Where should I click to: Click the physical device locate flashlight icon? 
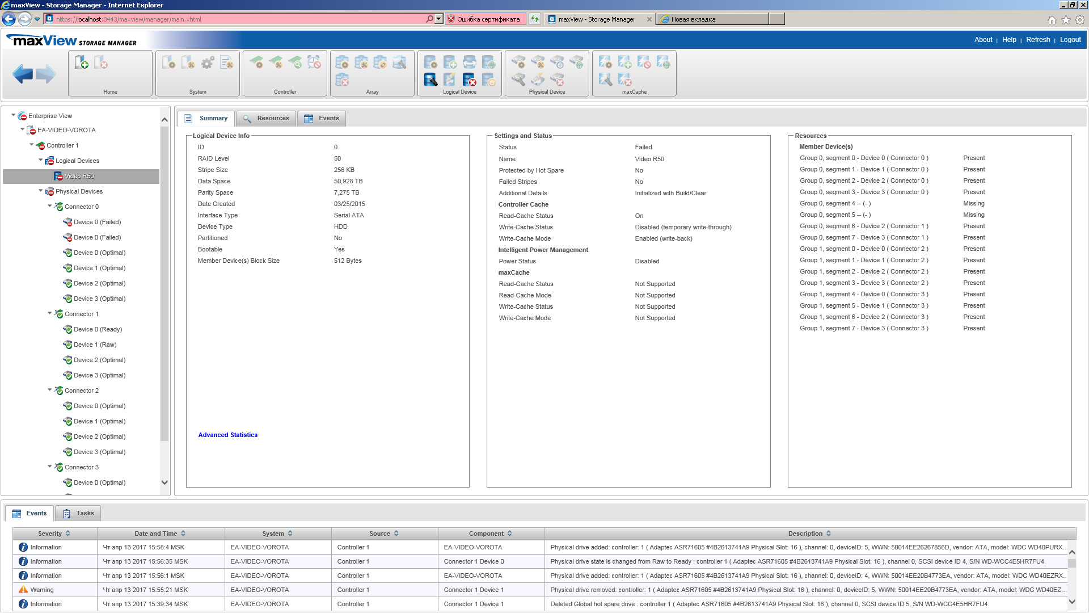coord(518,79)
